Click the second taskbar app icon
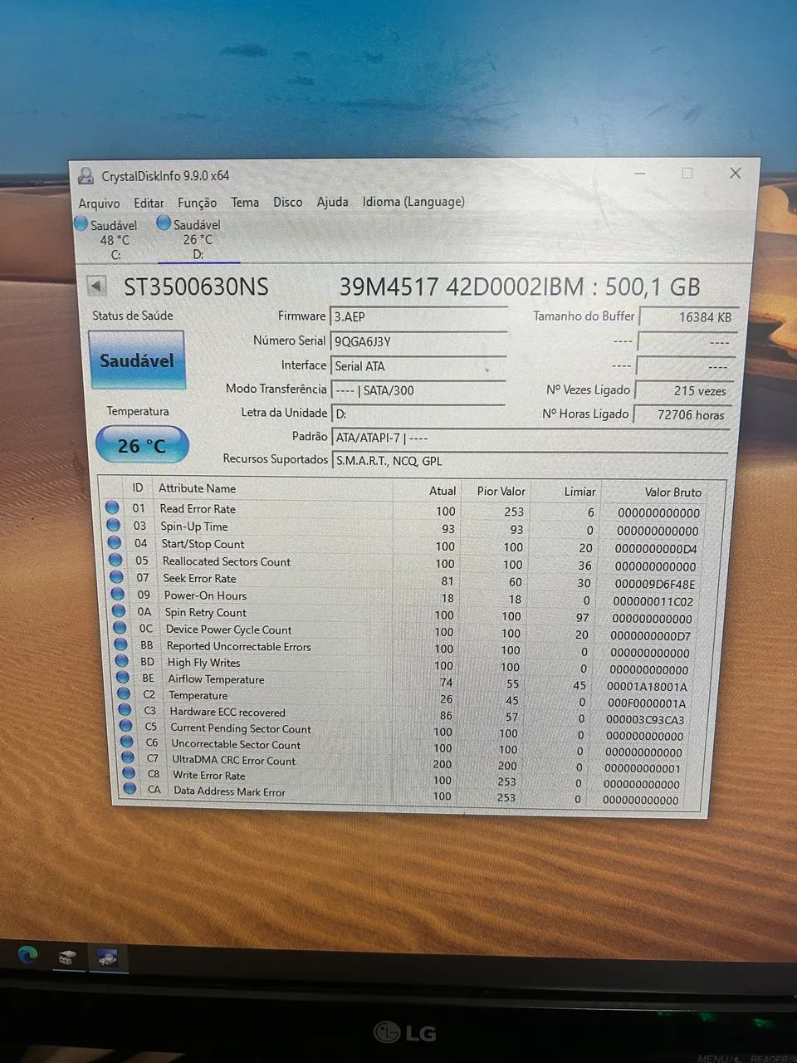This screenshot has height=1063, width=797. (x=67, y=958)
